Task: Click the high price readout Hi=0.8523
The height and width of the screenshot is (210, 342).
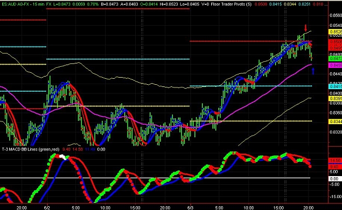Action: click(x=170, y=4)
